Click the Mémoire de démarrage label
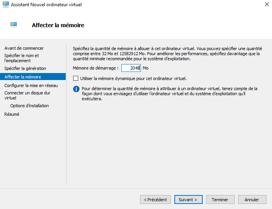This screenshot has height=209, width=272. [x=95, y=68]
